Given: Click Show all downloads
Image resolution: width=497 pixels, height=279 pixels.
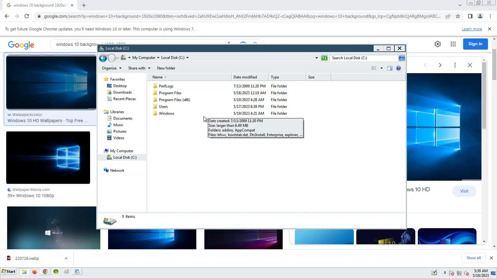Looking at the screenshot, I should tap(473, 258).
